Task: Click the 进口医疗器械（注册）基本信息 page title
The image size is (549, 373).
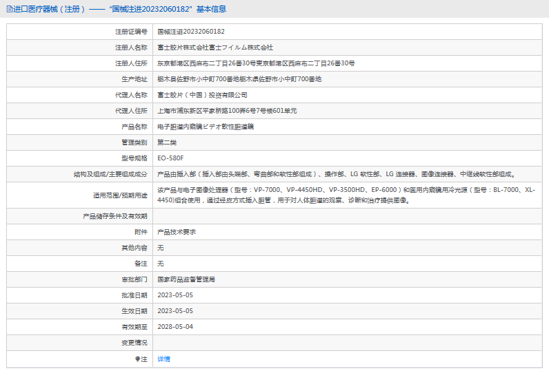Action: coord(119,9)
